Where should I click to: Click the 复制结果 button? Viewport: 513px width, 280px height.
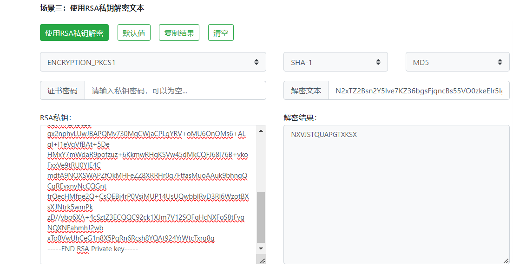pos(179,33)
